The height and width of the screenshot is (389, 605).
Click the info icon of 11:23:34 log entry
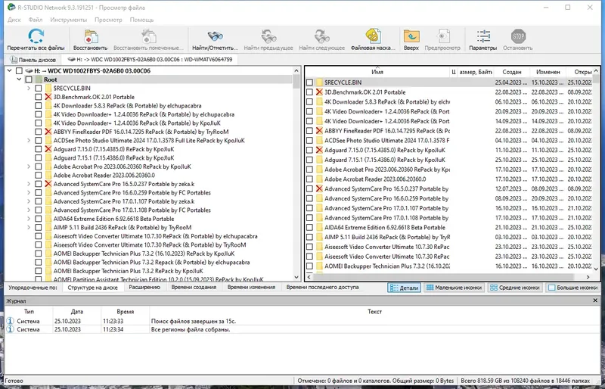pyautogui.click(x=10, y=329)
